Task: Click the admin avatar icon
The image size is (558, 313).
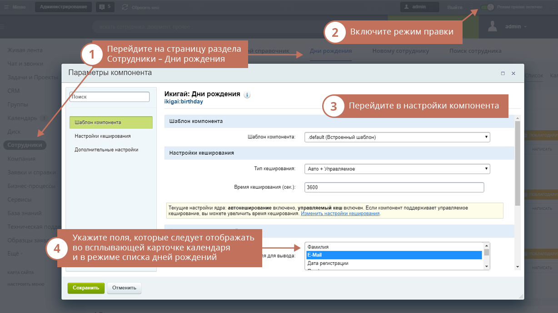Action: pos(493,27)
